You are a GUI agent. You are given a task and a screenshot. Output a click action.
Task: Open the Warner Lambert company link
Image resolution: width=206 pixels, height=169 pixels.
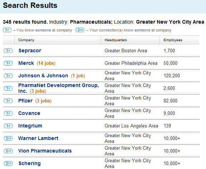pyautogui.click(x=38, y=138)
